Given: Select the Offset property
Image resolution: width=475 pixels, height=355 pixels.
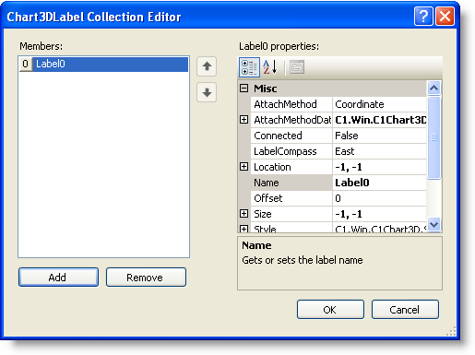Looking at the screenshot, I should pyautogui.click(x=291, y=198).
